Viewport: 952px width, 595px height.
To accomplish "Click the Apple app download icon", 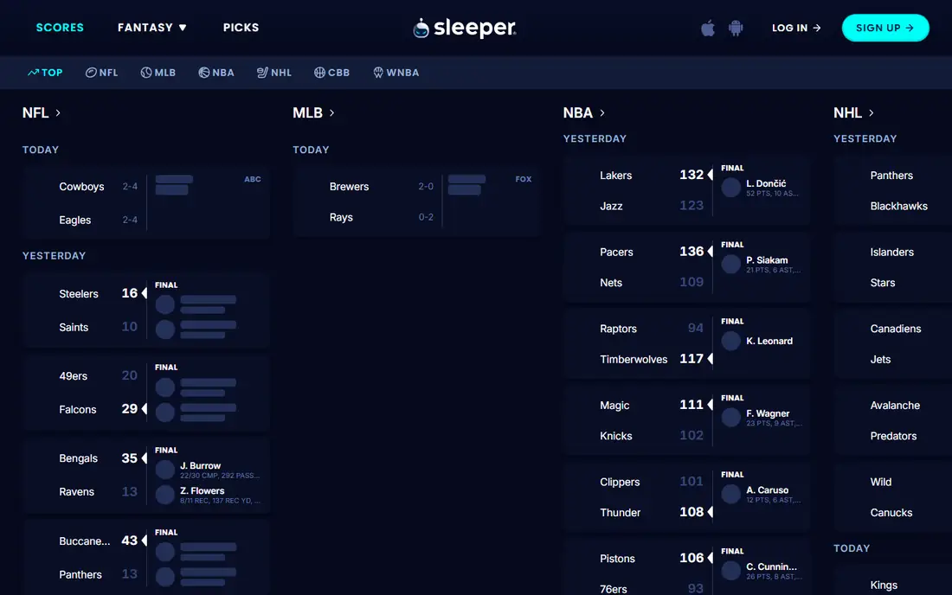I will (x=708, y=28).
